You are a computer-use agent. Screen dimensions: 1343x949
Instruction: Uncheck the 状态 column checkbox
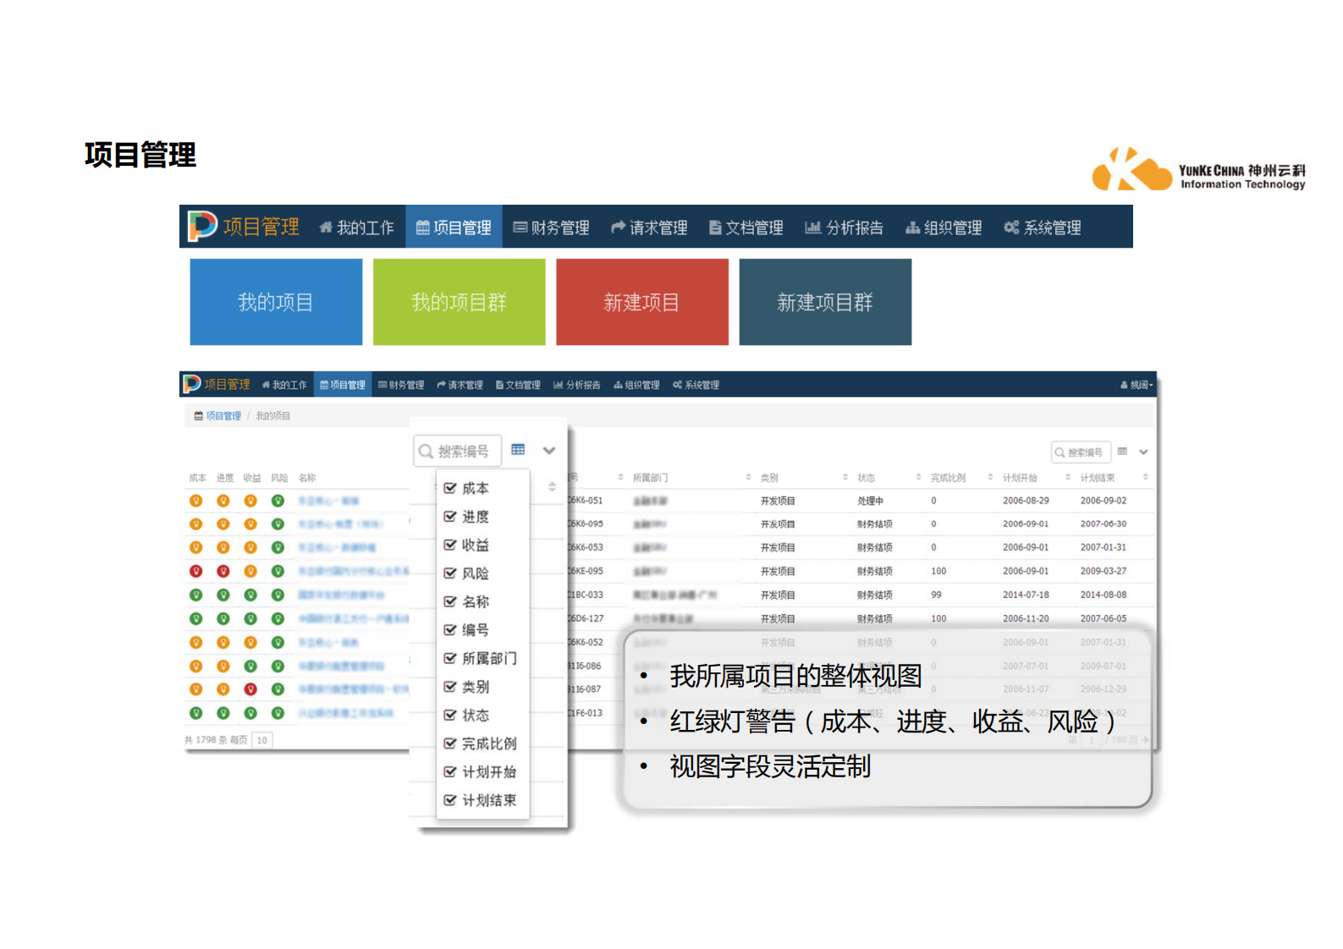point(450,715)
